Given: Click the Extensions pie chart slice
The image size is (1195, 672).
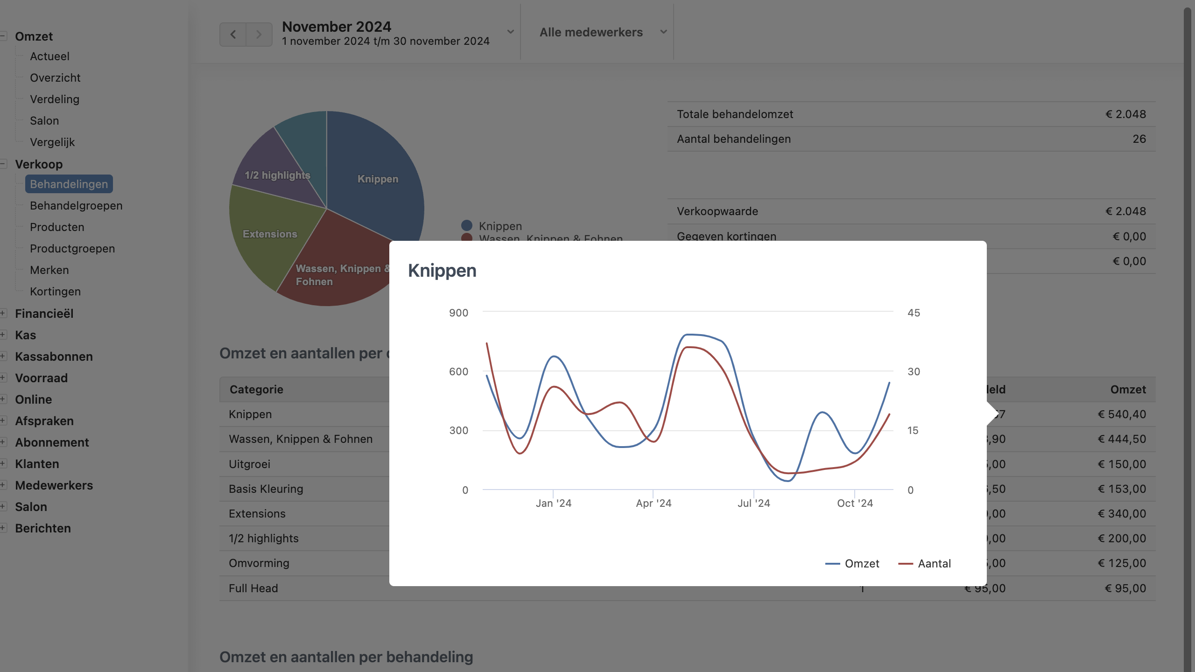Looking at the screenshot, I should pos(269,234).
